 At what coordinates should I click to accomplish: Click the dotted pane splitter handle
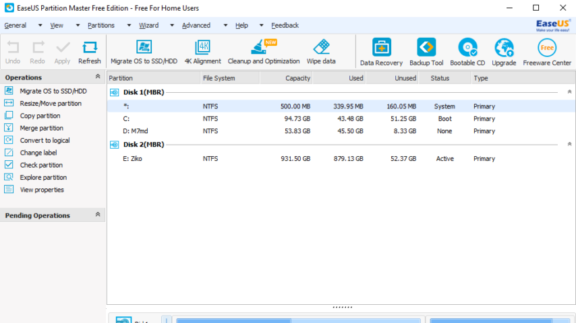coord(343,308)
